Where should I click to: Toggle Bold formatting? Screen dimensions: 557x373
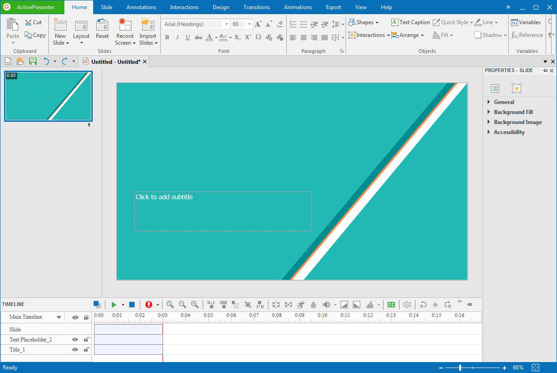(167, 37)
